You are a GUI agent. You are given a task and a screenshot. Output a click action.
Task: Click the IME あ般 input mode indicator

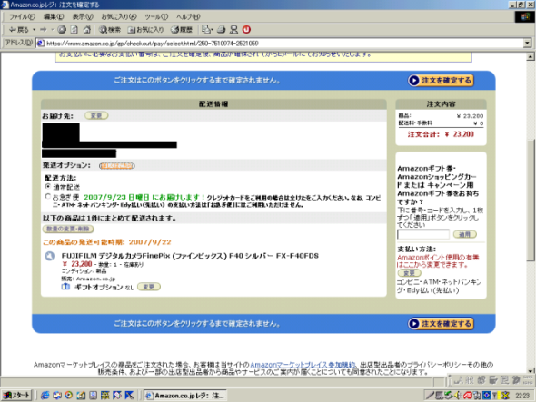click(x=464, y=380)
